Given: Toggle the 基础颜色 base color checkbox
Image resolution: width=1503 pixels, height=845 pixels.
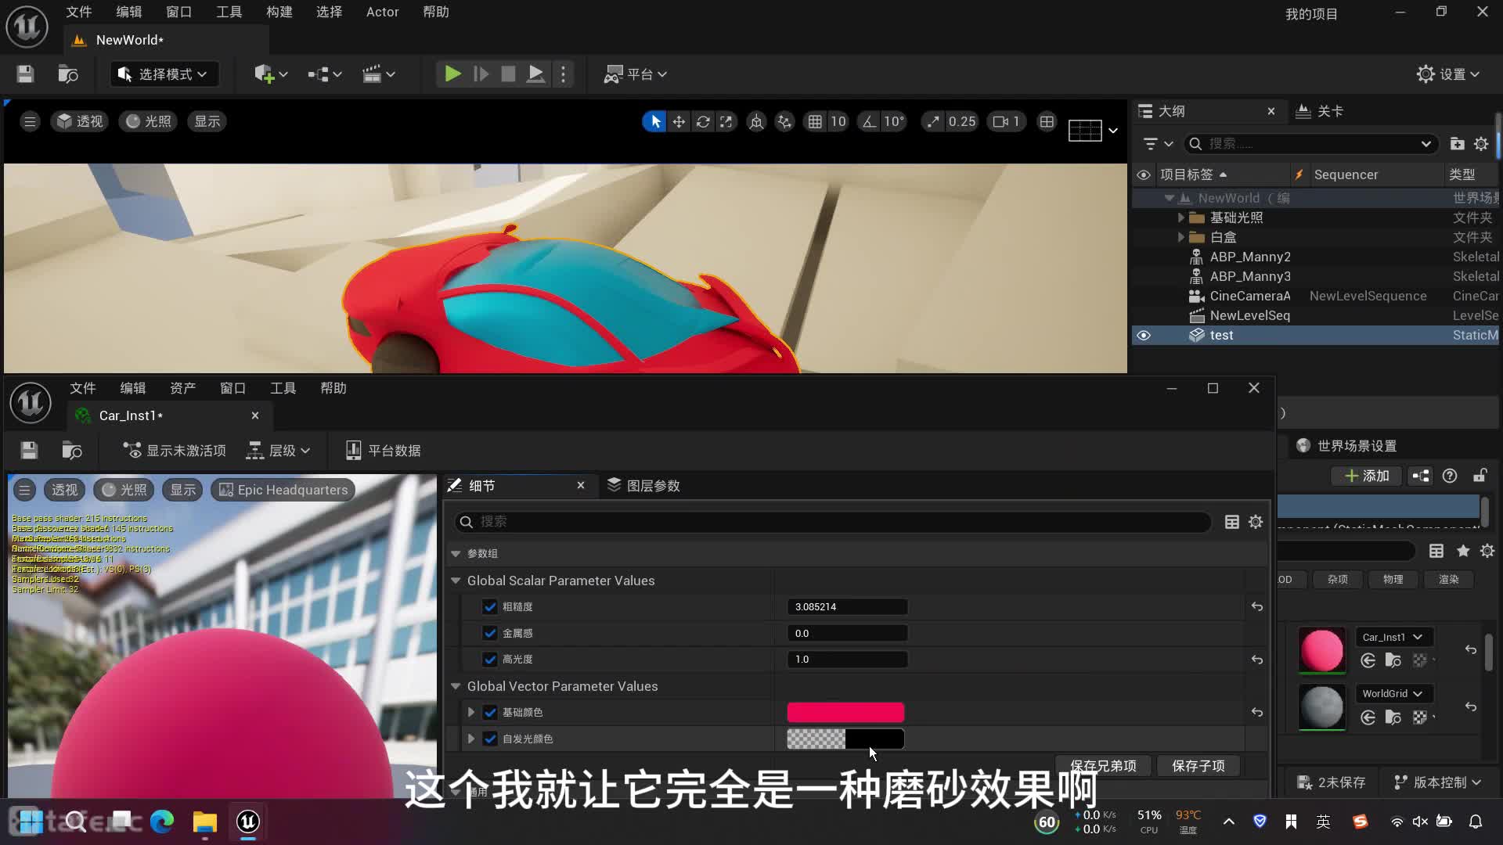Looking at the screenshot, I should 490,713.
